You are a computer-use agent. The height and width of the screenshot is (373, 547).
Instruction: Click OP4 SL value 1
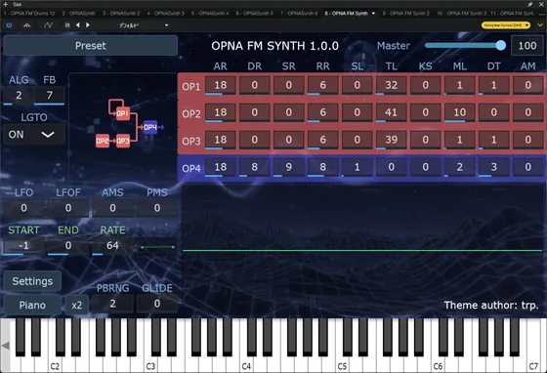pyautogui.click(x=358, y=167)
